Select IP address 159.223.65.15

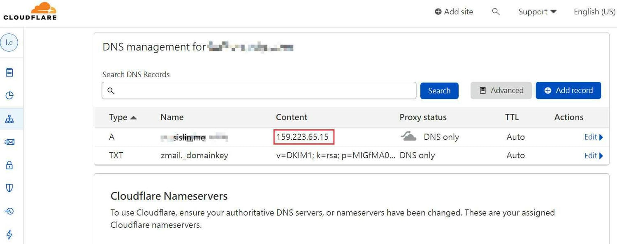302,137
